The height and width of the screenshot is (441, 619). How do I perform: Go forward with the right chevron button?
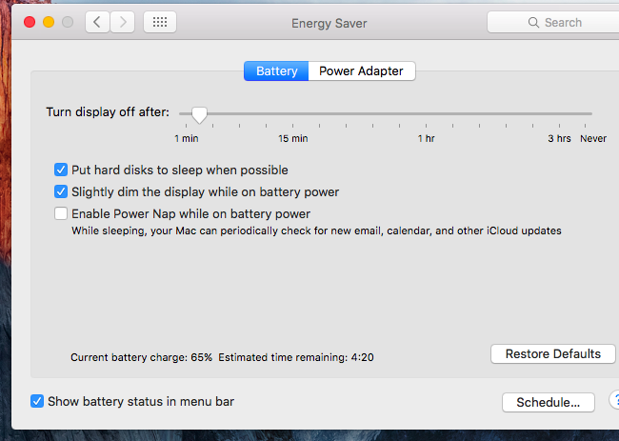123,22
